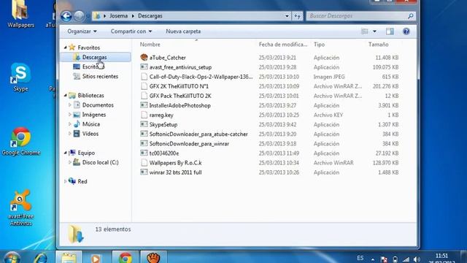467x263 pixels.
Task: Refresh the Descargas folder view
Action: [x=297, y=16]
